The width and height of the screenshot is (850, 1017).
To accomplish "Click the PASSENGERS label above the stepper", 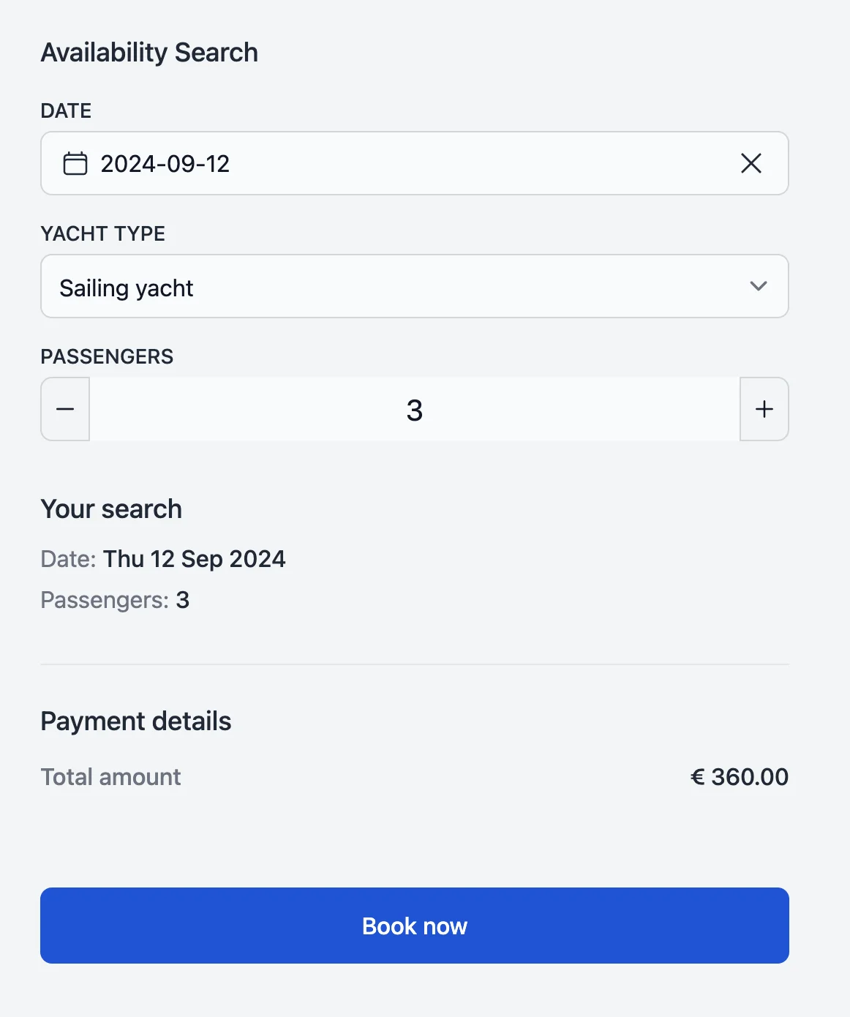I will (x=107, y=356).
